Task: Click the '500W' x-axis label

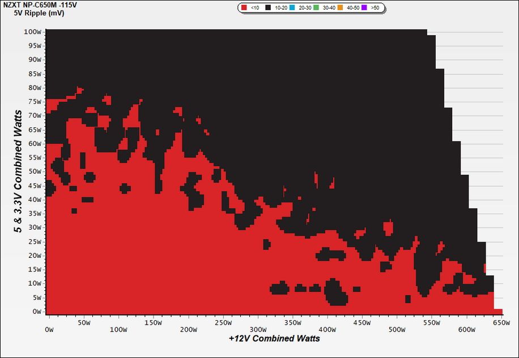Action: pos(397,330)
